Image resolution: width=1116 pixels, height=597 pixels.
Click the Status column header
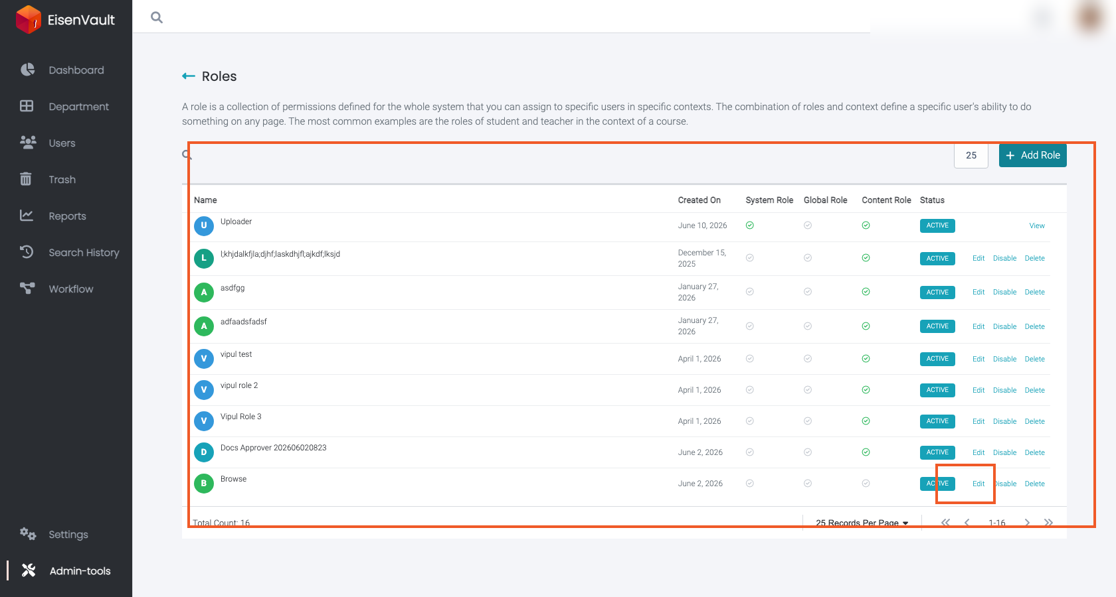pos(932,200)
